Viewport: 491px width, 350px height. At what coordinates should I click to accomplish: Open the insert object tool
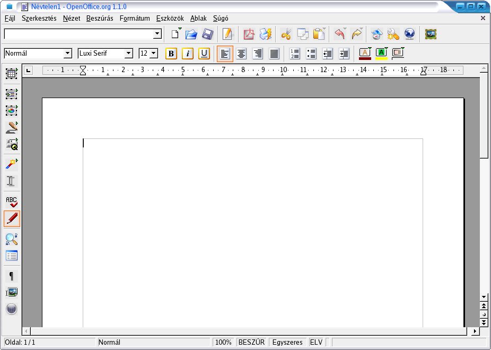(x=12, y=110)
